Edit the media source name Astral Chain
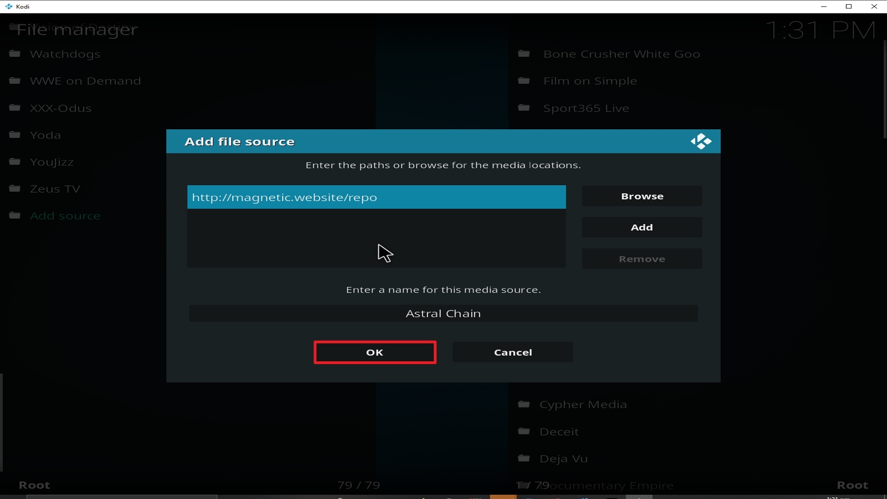 pos(443,313)
